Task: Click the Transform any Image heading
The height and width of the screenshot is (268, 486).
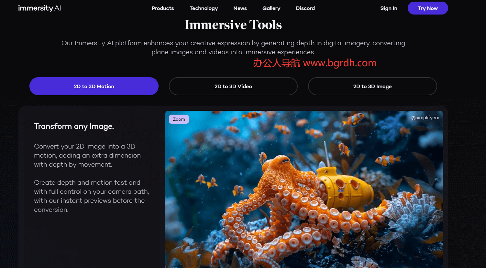Action: (x=74, y=126)
